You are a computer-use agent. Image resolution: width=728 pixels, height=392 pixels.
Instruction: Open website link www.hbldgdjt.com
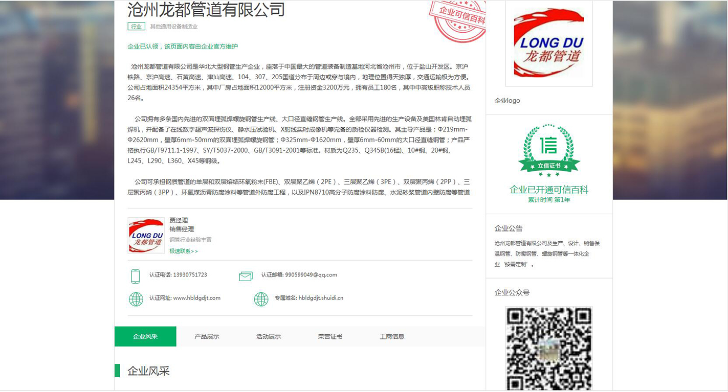pyautogui.click(x=197, y=298)
